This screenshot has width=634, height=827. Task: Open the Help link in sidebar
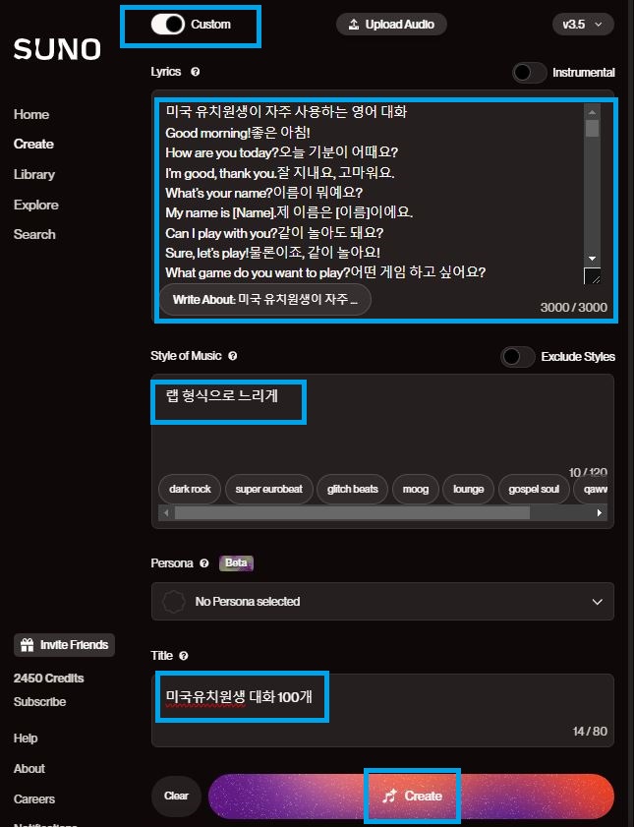point(26,738)
